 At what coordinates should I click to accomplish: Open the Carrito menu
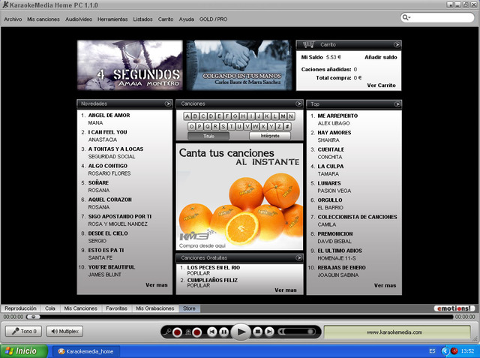(x=166, y=19)
